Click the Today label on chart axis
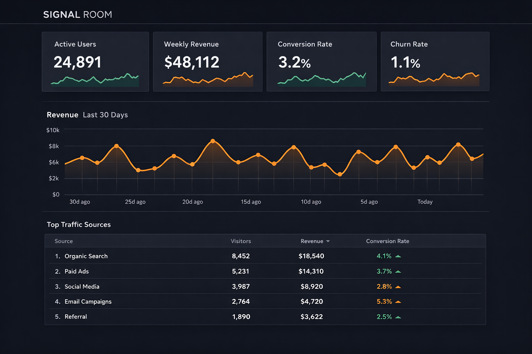532x354 pixels. coord(425,202)
